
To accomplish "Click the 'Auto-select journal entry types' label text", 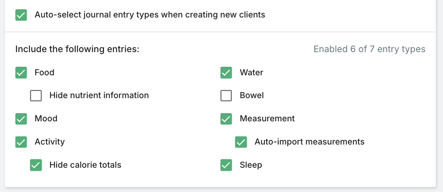I will (x=150, y=15).
